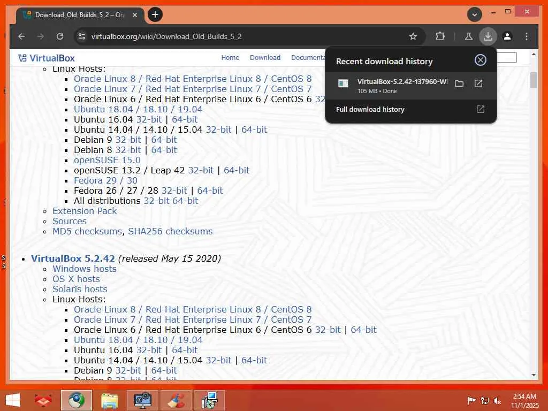Open Solaris hosts download link
Image resolution: width=548 pixels, height=411 pixels.
click(80, 289)
